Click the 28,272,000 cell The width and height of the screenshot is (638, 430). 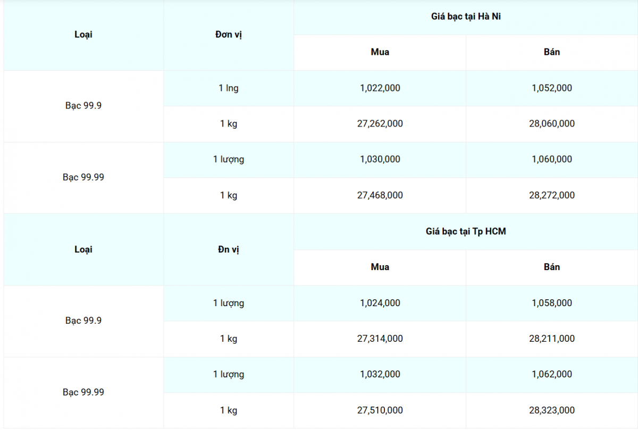click(x=552, y=195)
